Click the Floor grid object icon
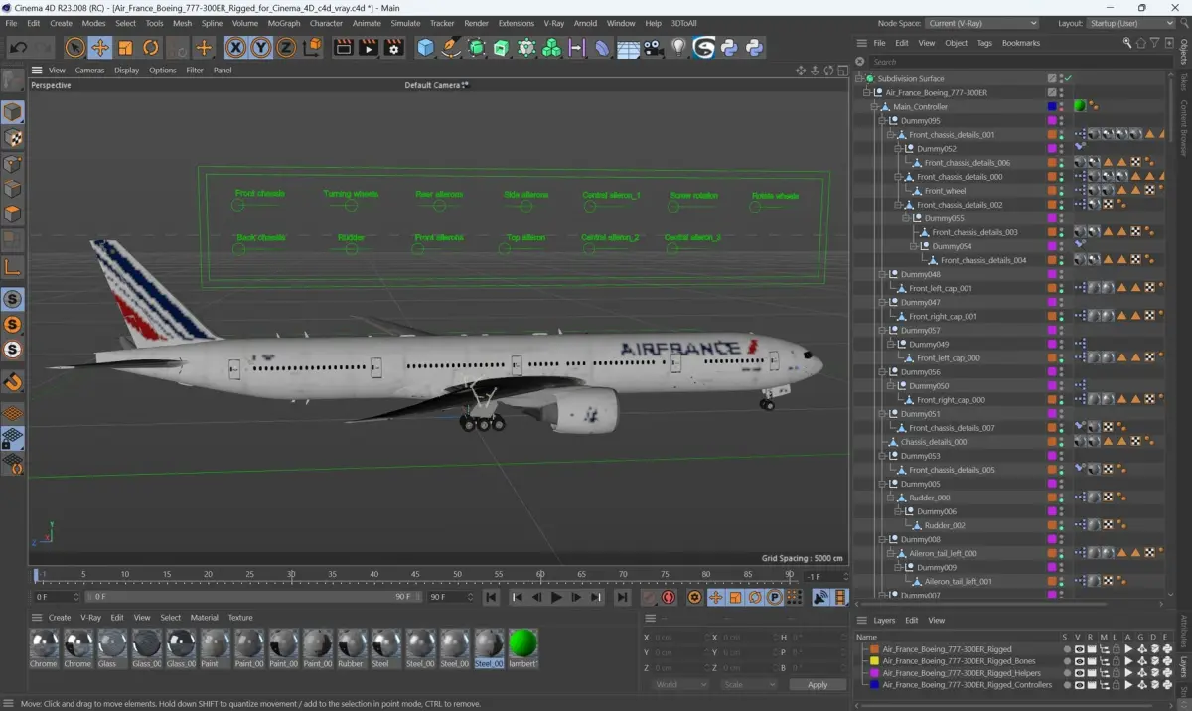Viewport: 1192px width, 711px height. pyautogui.click(x=628, y=47)
